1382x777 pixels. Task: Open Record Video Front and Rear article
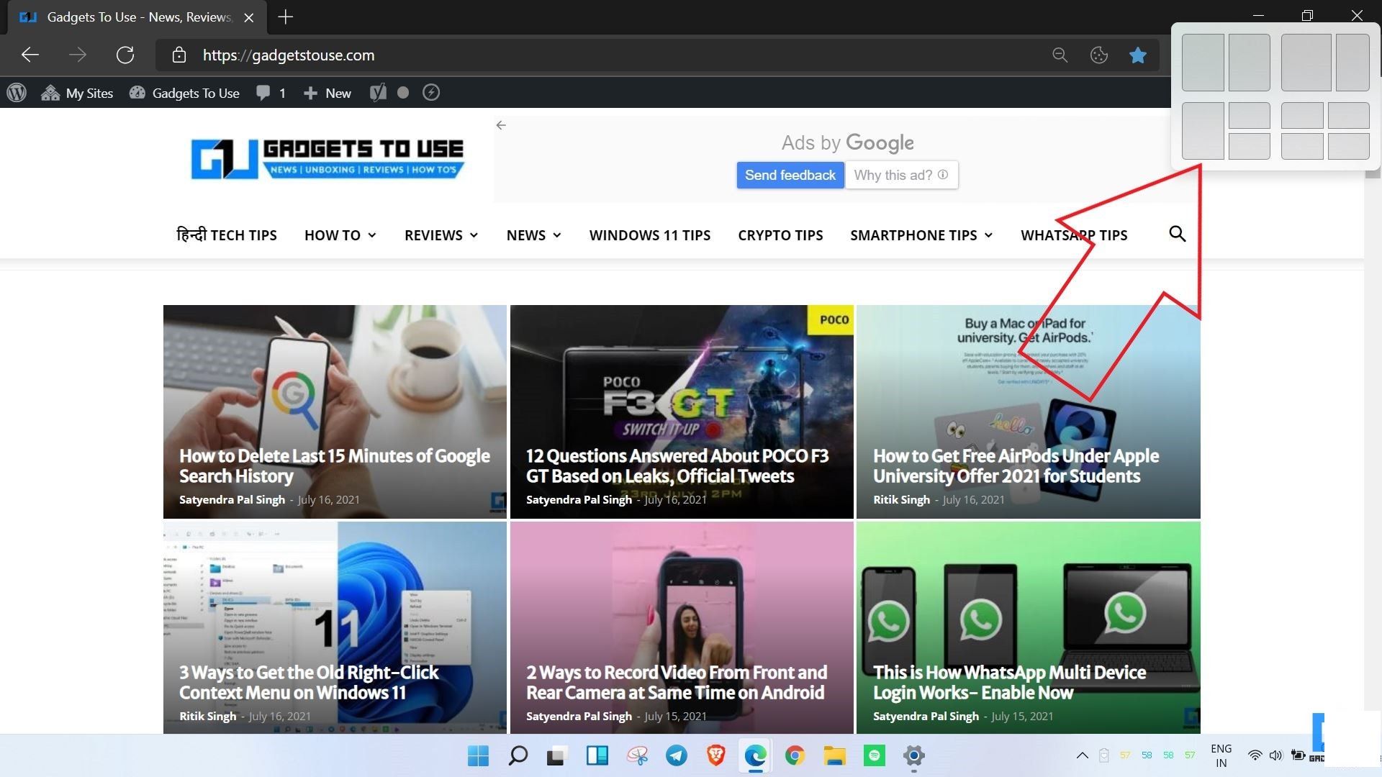pyautogui.click(x=677, y=683)
